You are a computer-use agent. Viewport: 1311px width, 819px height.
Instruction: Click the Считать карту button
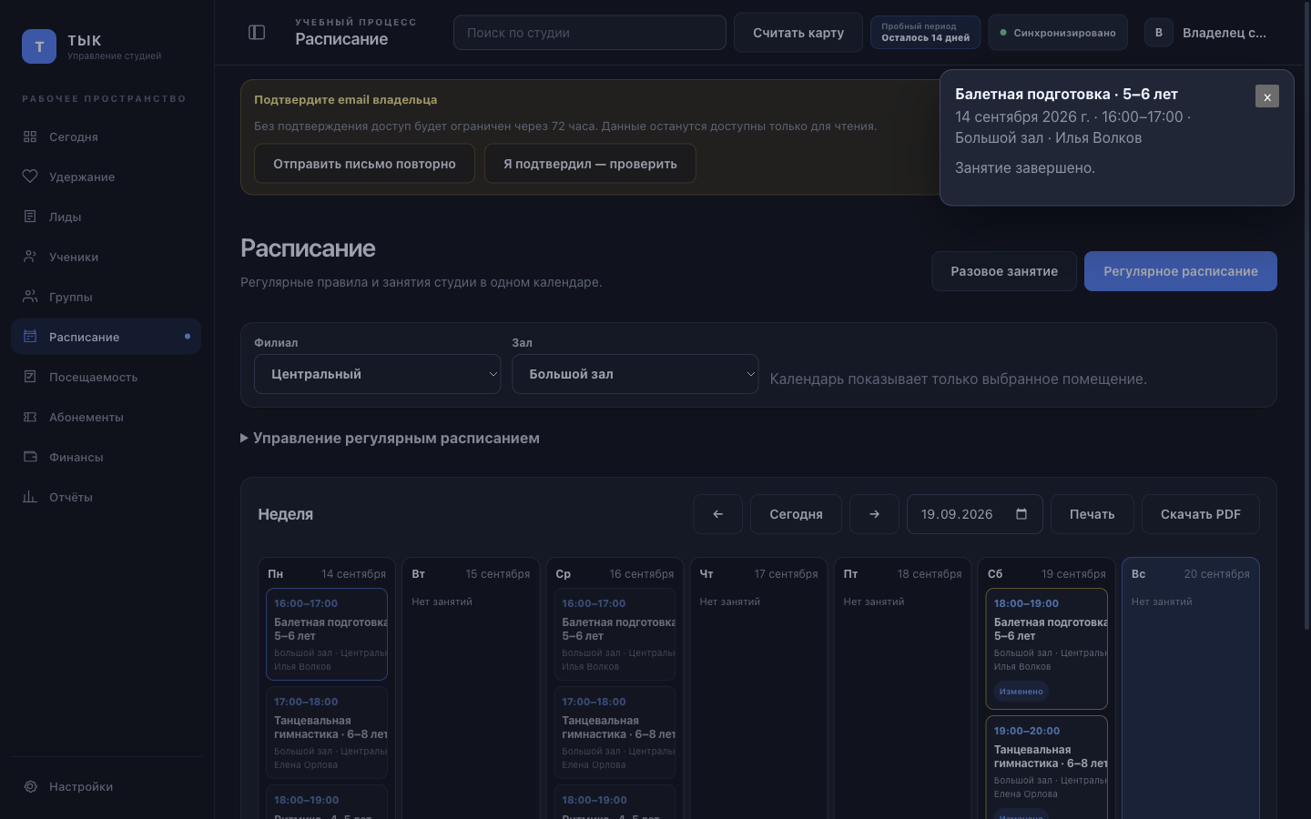pos(798,33)
